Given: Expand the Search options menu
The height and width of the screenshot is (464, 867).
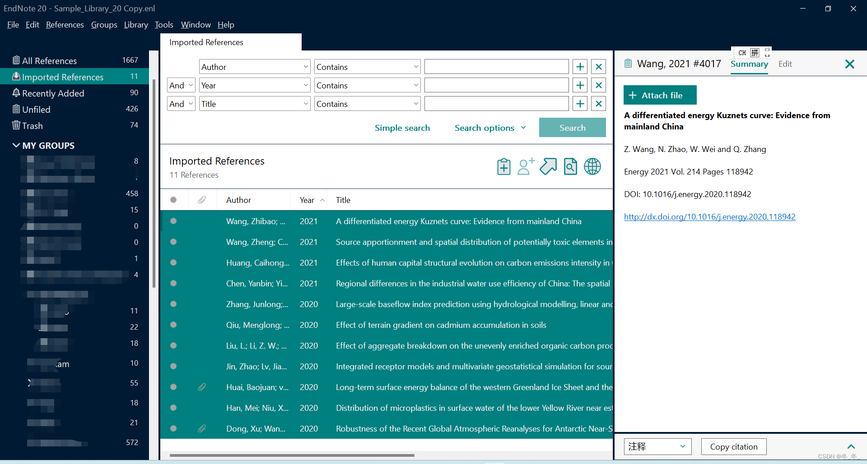Looking at the screenshot, I should click(x=490, y=128).
